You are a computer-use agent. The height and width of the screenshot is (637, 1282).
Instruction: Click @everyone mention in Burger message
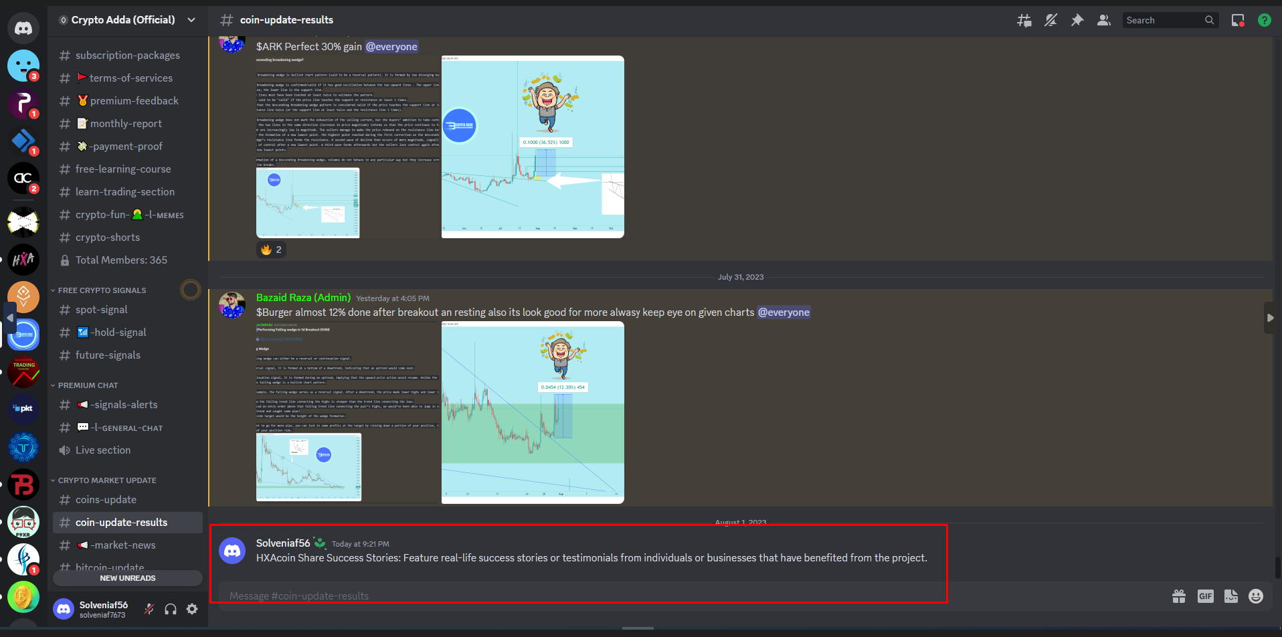[784, 312]
